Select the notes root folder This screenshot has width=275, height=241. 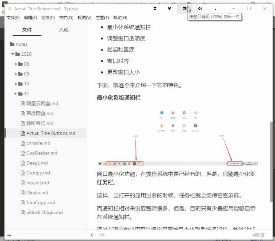point(19,44)
